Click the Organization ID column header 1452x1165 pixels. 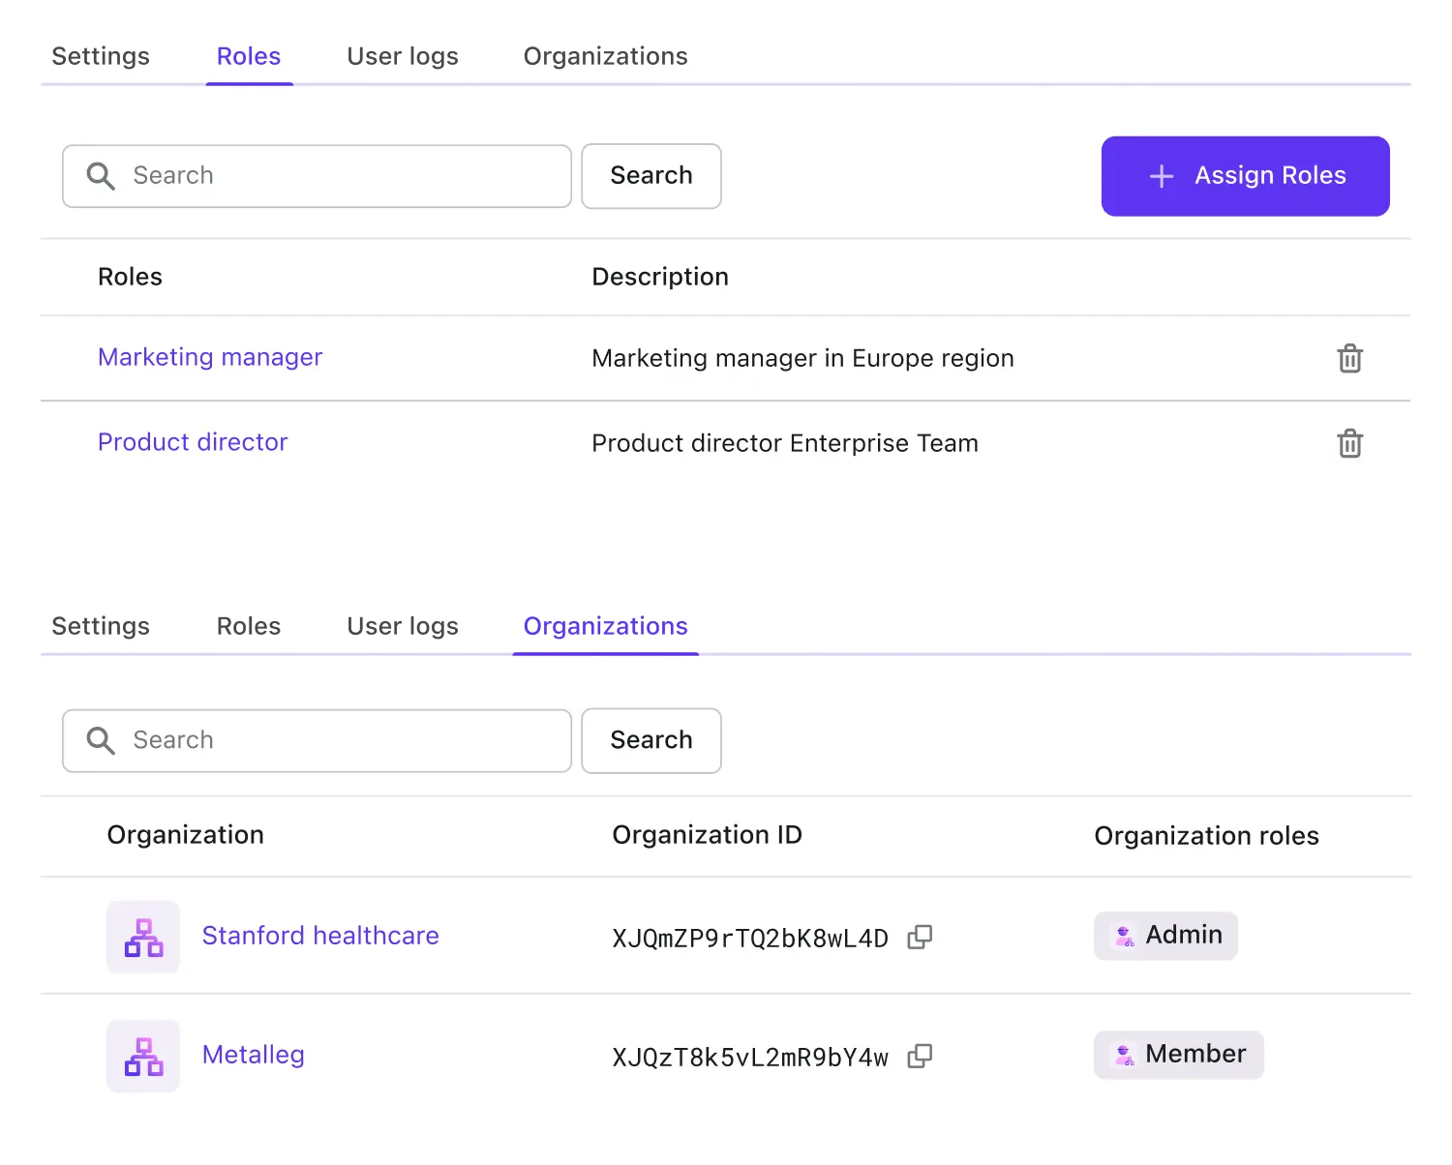coord(708,835)
